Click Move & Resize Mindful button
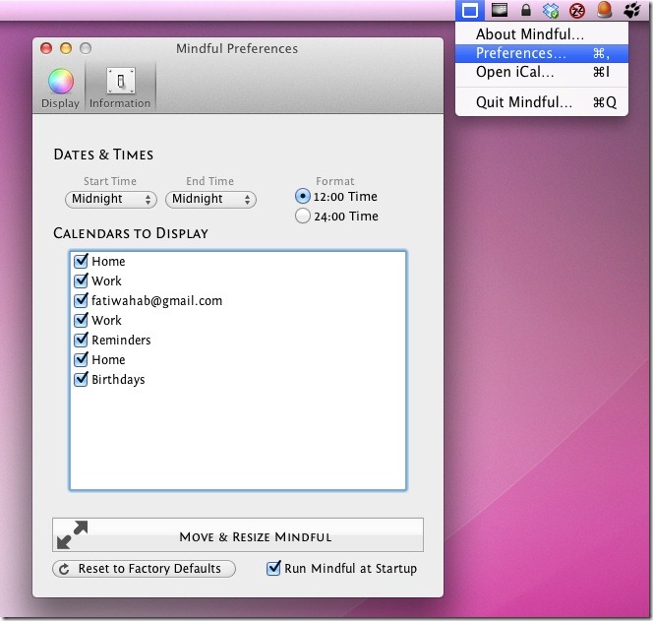Screen dimensions: 653x621 point(238,535)
